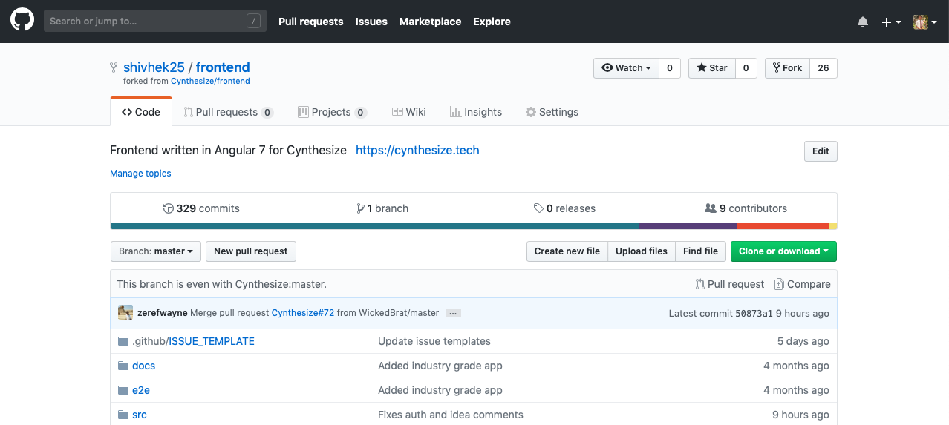Click Upload files
The width and height of the screenshot is (949, 425).
tap(642, 251)
